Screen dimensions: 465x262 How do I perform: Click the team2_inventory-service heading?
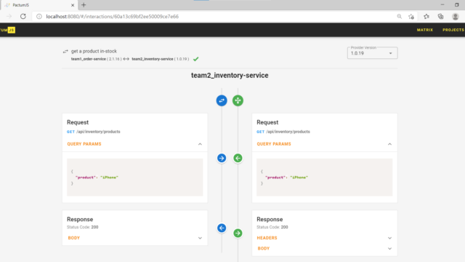pos(230,76)
